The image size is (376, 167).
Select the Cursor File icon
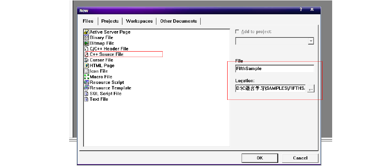pos(86,60)
